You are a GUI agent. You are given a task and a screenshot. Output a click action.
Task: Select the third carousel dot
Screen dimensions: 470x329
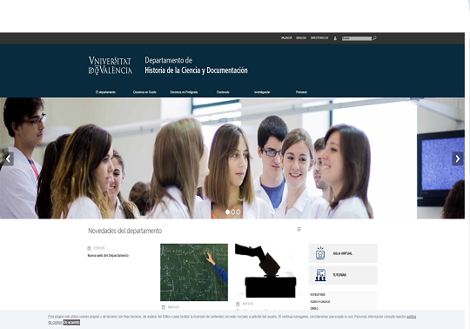pyautogui.click(x=238, y=211)
